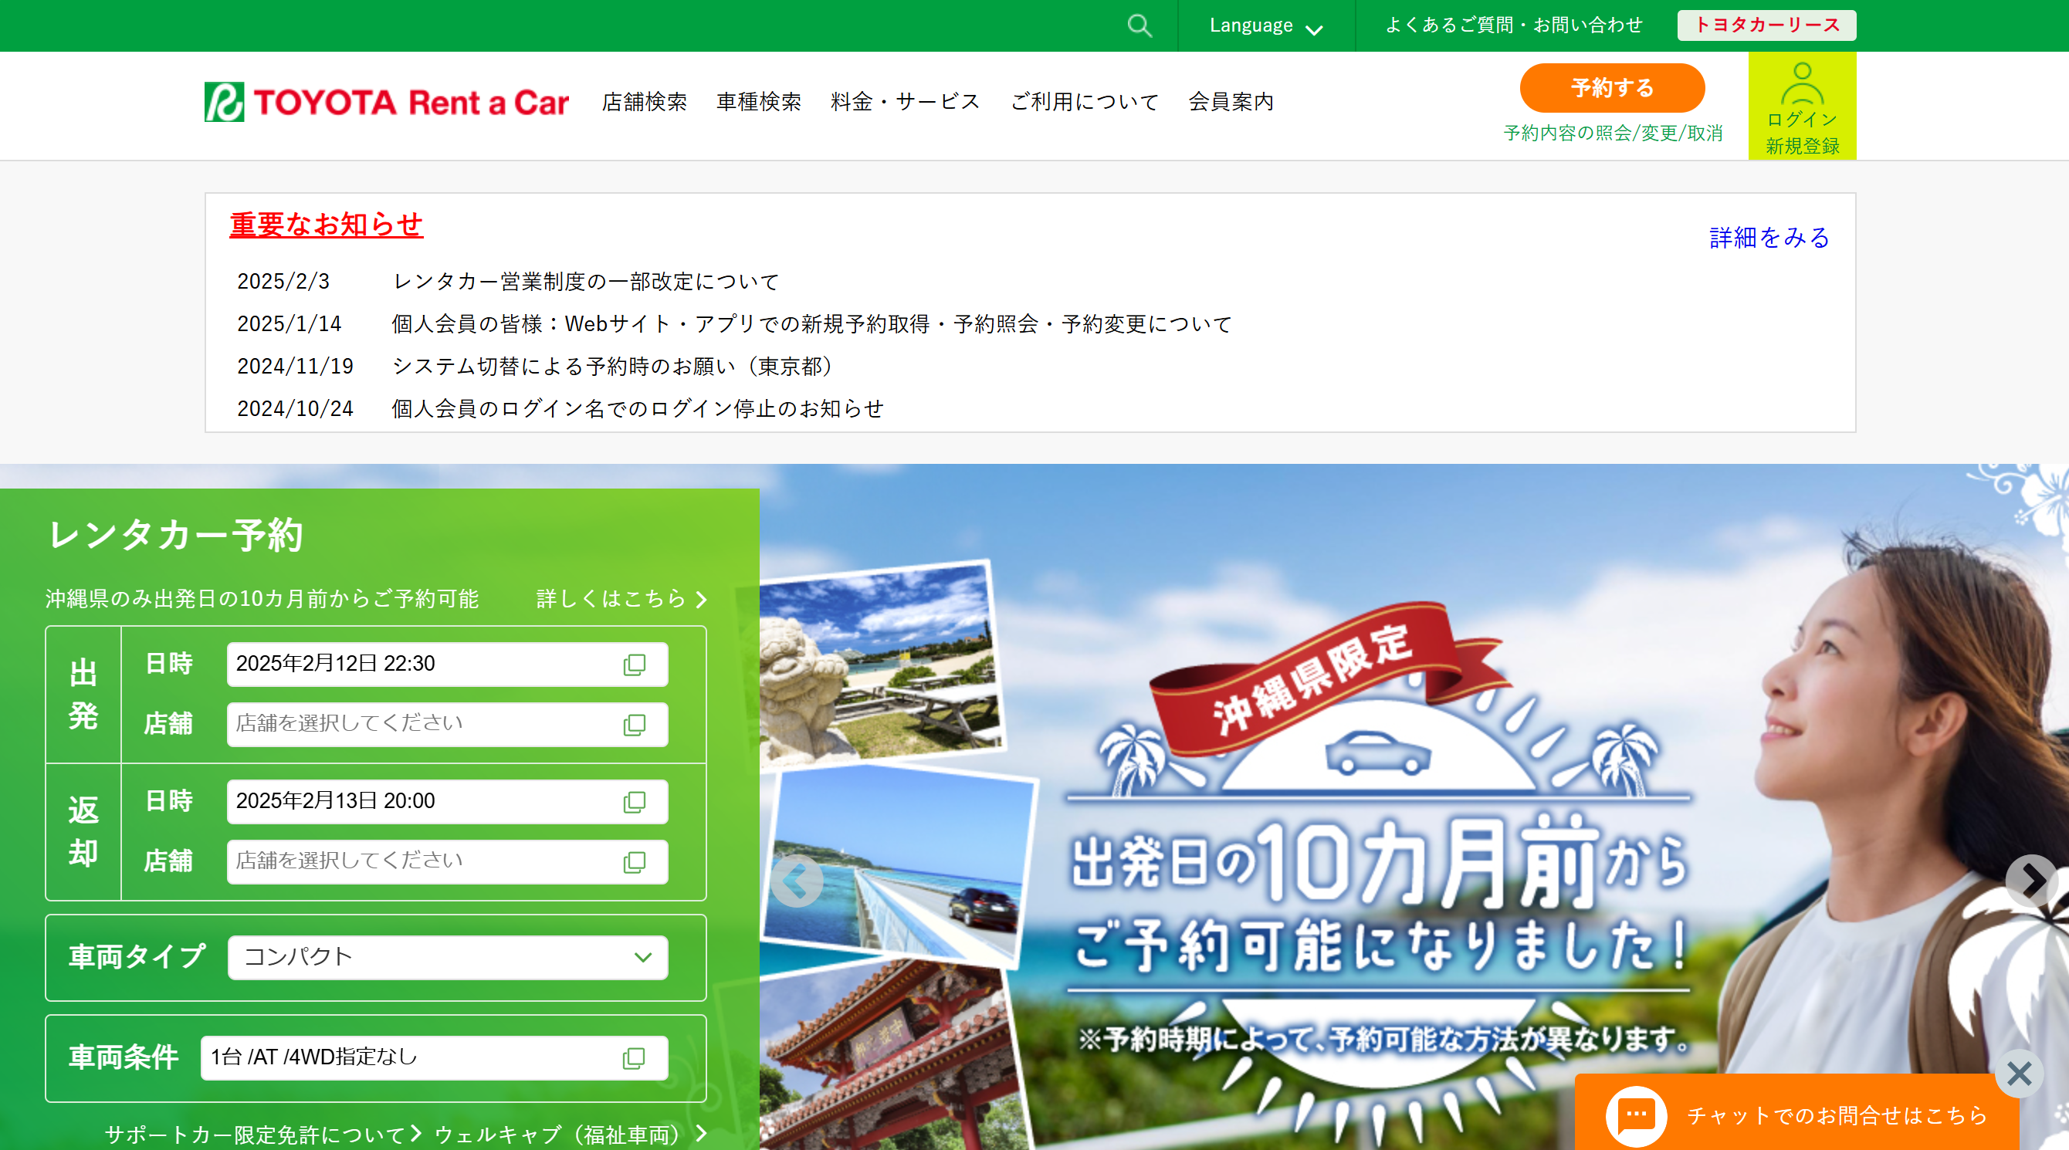The image size is (2069, 1150).
Task: Open the departure store selector icon
Action: 635,725
